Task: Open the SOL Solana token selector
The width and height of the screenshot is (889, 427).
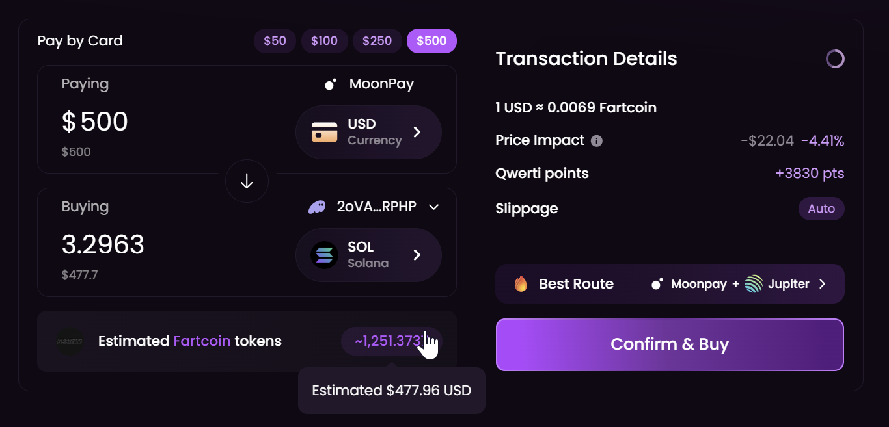Action: [368, 255]
